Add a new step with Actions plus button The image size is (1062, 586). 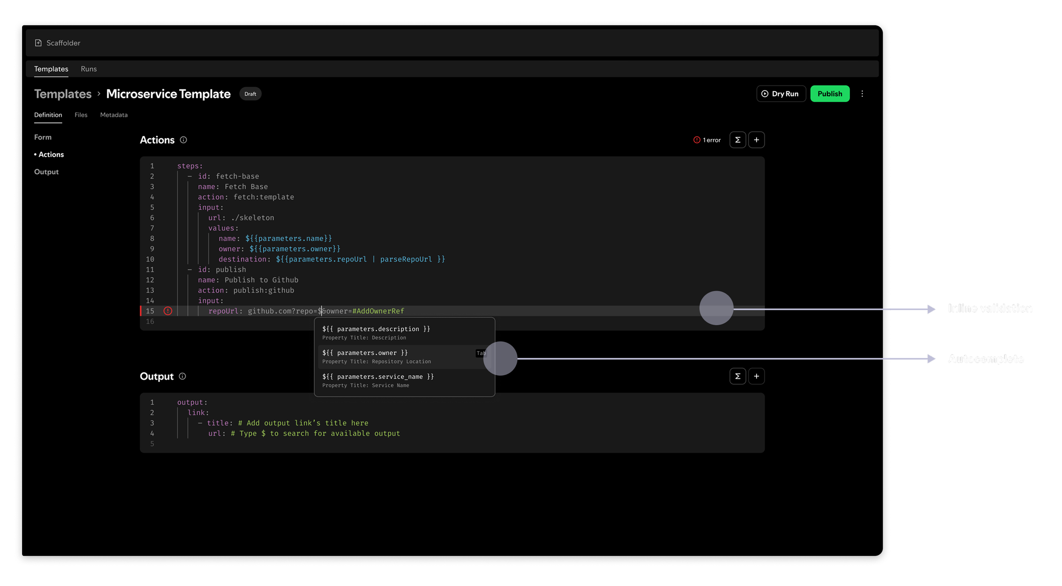pos(756,140)
